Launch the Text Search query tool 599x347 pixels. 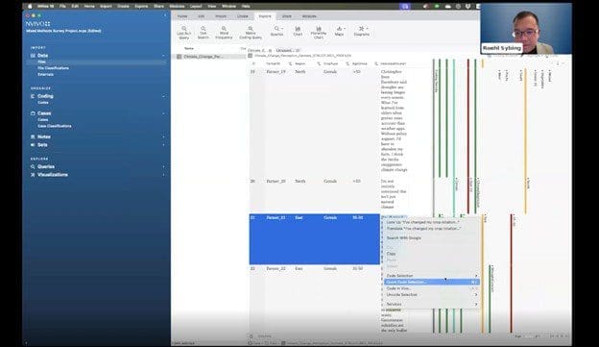pos(204,33)
